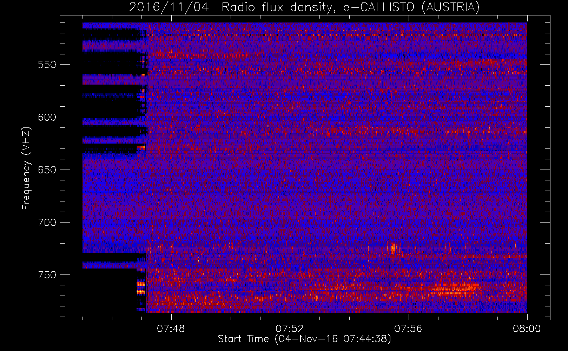The height and width of the screenshot is (351, 568).
Task: Click the 'Frequency (MHZ)' axis label
Action: pos(26,168)
